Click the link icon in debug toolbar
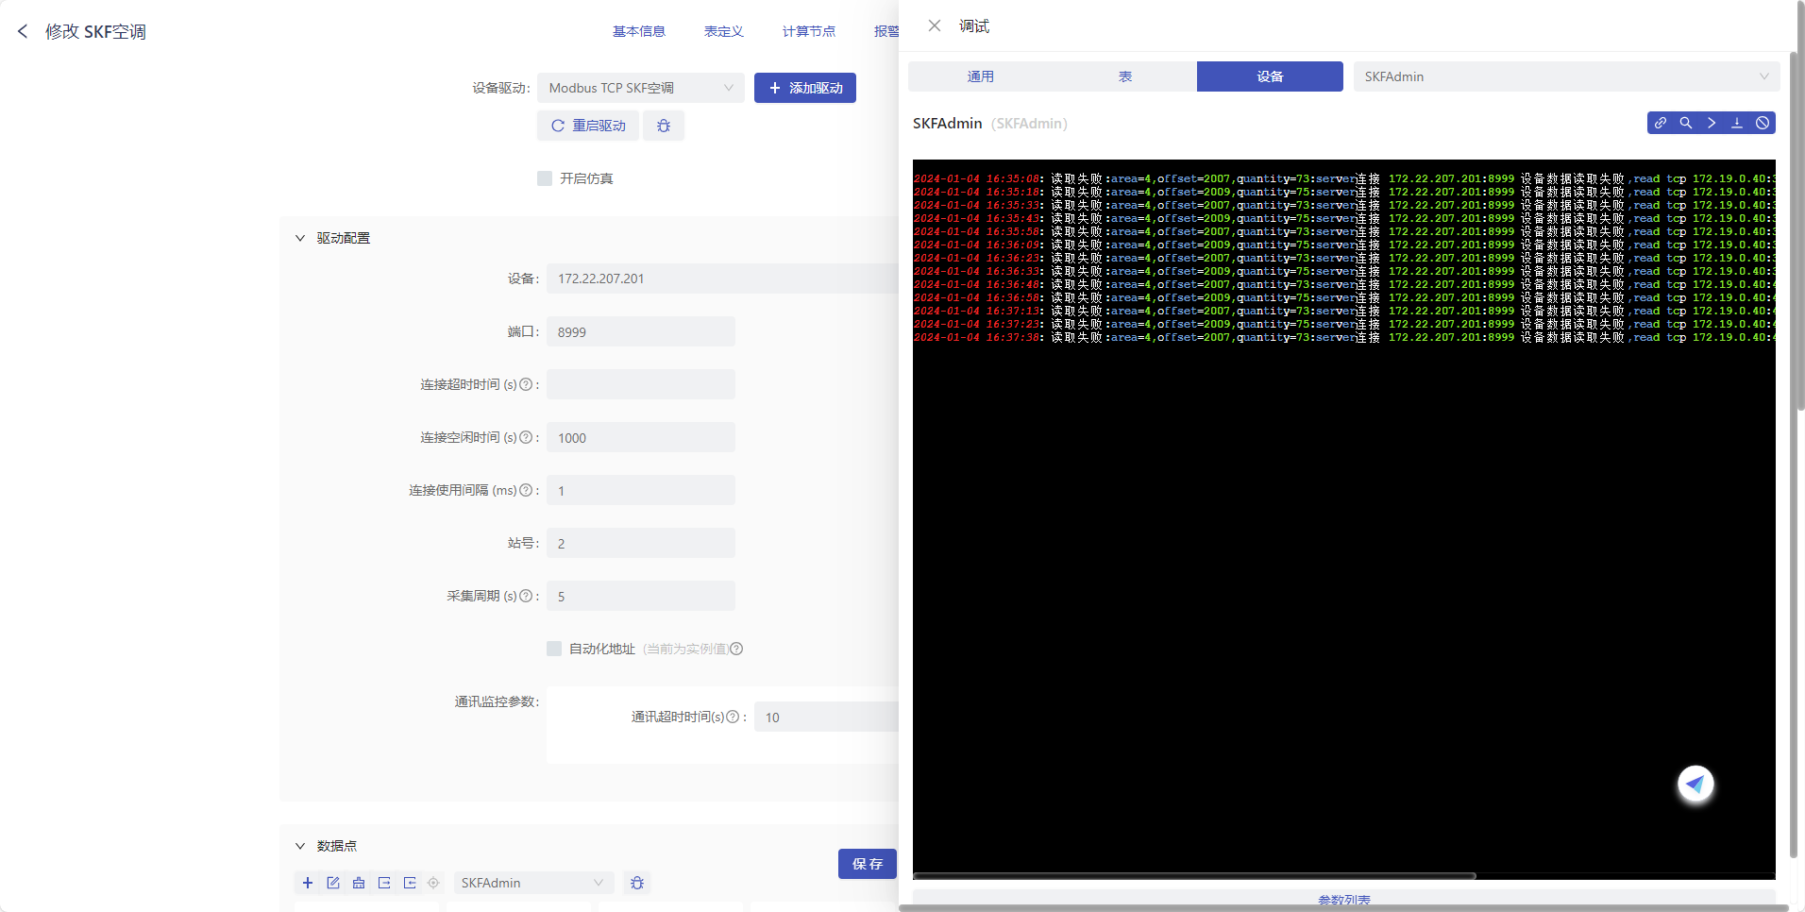This screenshot has width=1805, height=912. (1661, 123)
